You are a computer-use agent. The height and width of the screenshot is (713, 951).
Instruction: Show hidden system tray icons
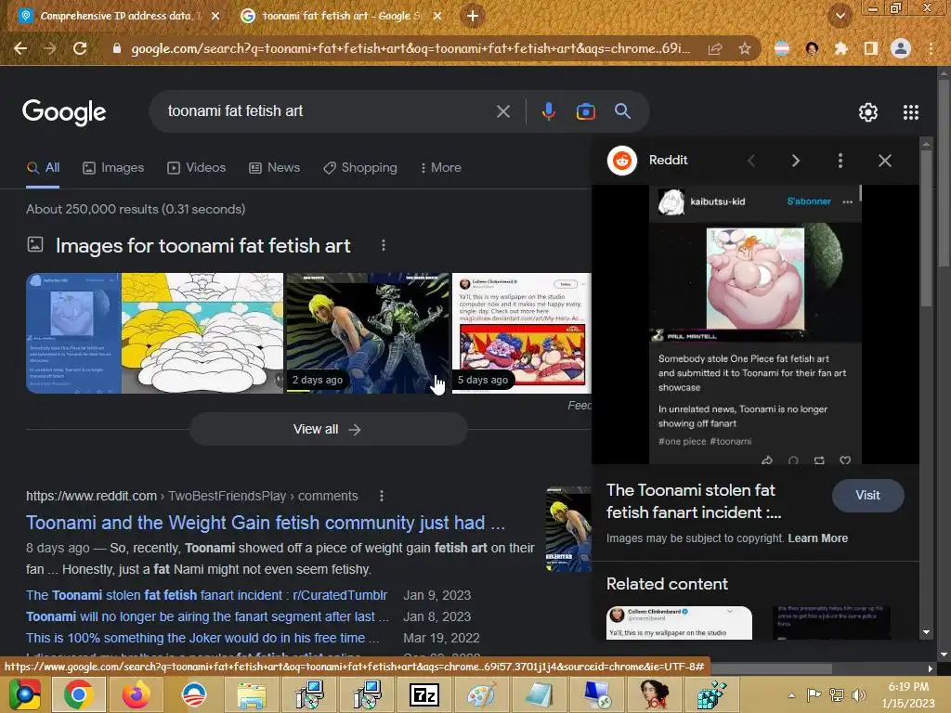tap(791, 695)
